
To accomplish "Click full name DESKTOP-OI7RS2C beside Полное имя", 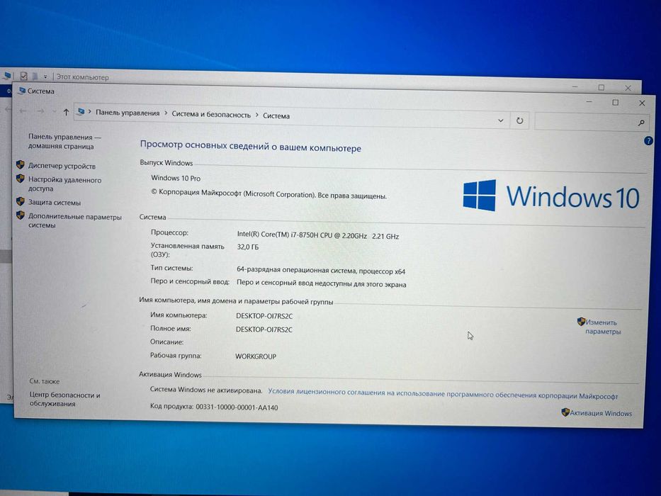I will click(x=264, y=329).
